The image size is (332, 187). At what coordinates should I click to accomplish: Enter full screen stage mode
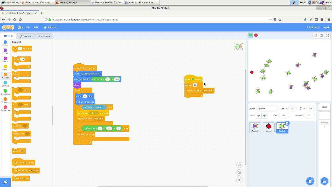tap(328, 35)
